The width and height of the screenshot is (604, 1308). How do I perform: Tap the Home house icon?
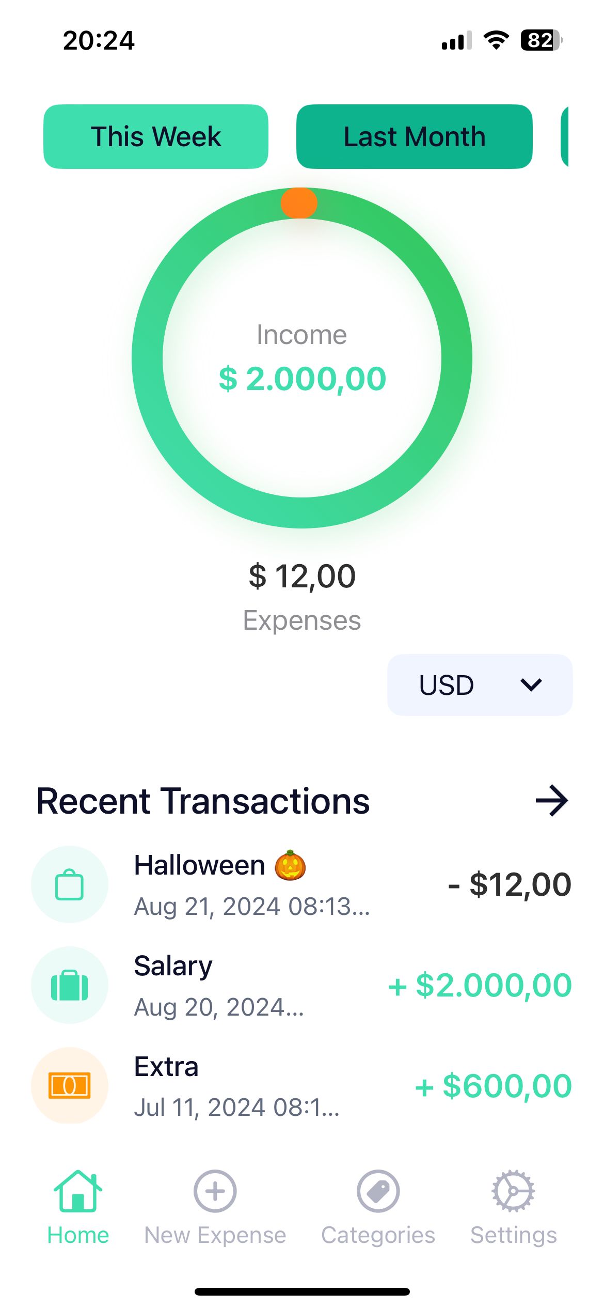tap(78, 1190)
